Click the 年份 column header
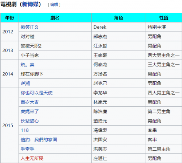This screenshot has height=163, width=182. [x=9, y=18]
